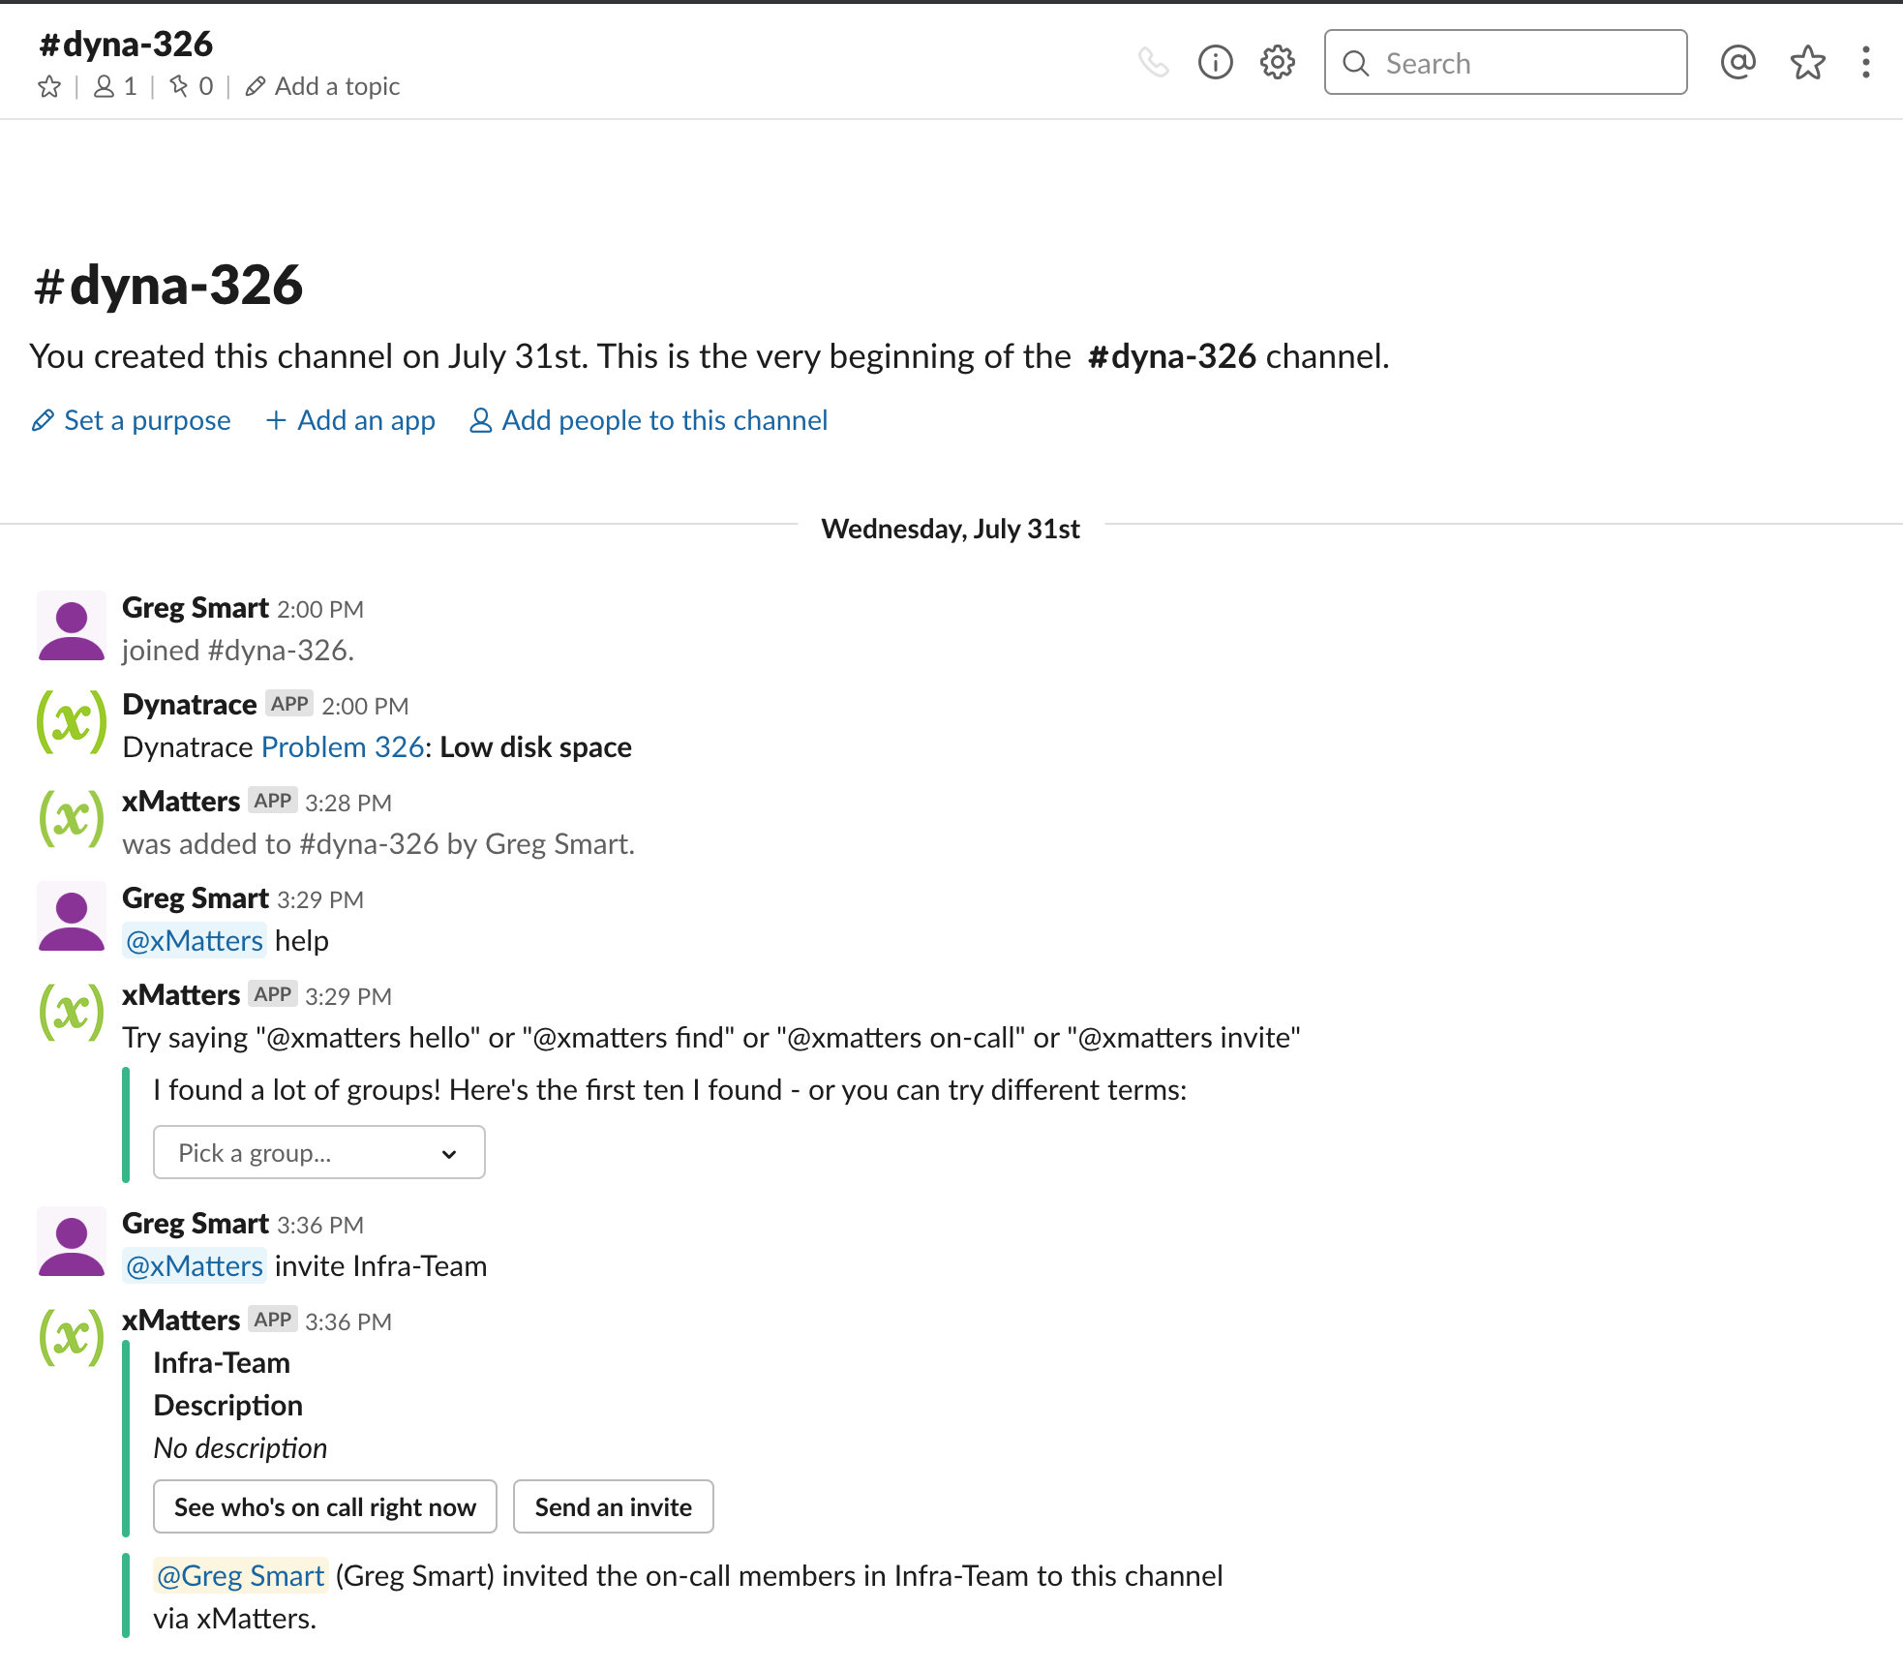Click the magnifier icon in Search box

tap(1356, 63)
